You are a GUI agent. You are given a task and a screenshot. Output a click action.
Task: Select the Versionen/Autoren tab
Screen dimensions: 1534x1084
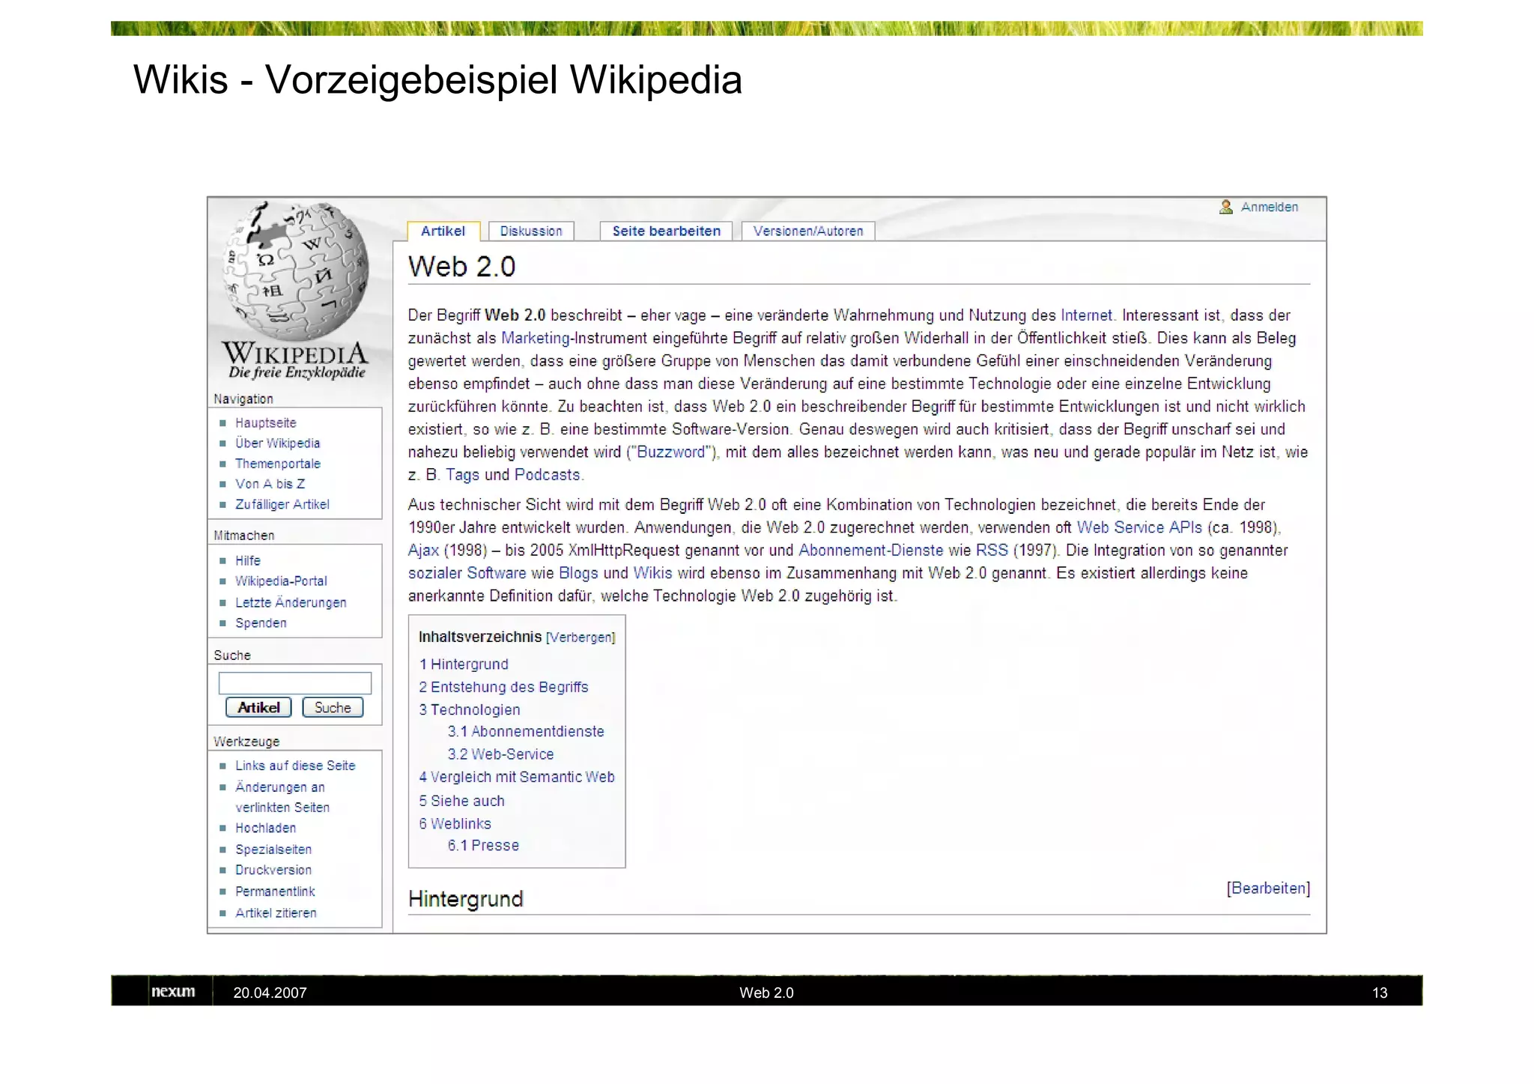[x=807, y=231]
